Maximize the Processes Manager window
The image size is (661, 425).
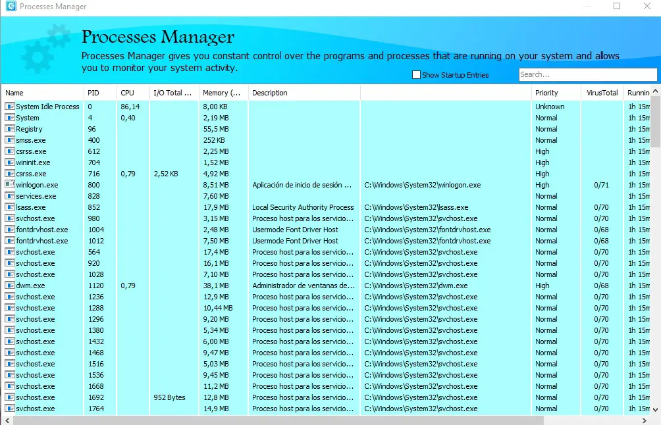(617, 6)
